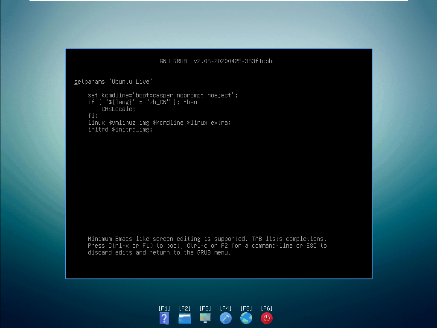Select the F5 globe language icon
This screenshot has width=437, height=328.
(x=246, y=318)
